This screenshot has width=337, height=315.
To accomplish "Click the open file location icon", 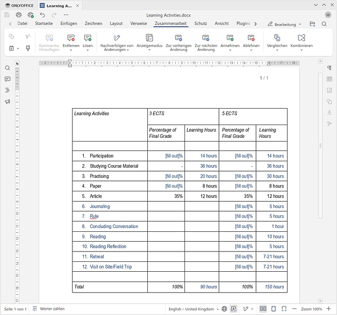I will [312, 24].
